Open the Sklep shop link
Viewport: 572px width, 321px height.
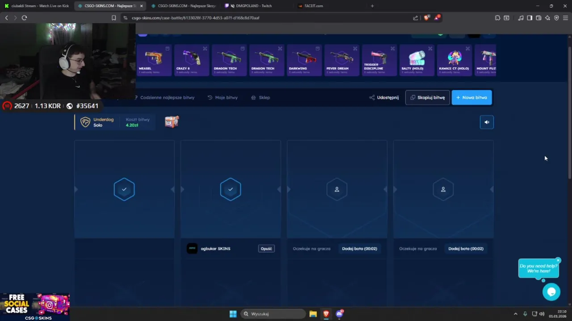[261, 97]
